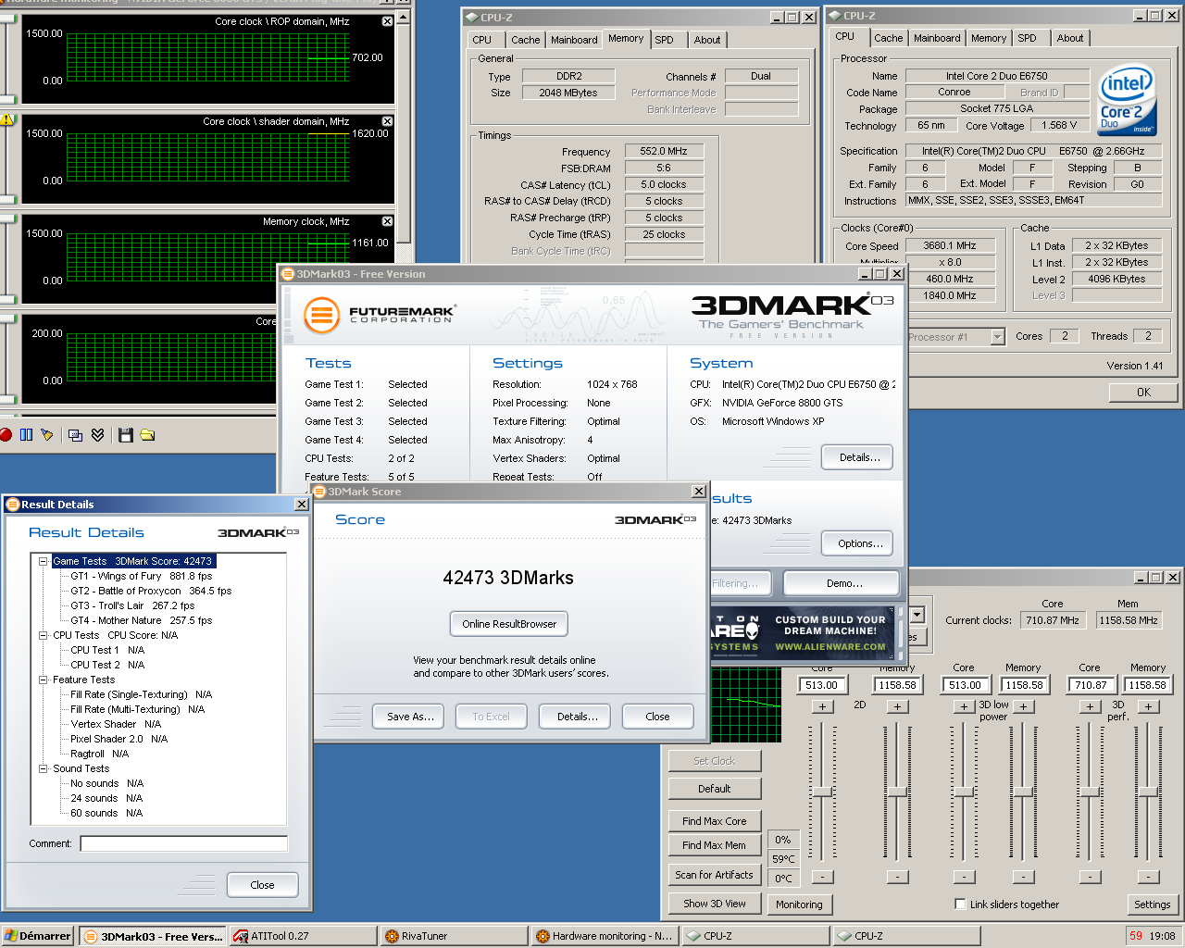Viewport: 1185px width, 948px height.
Task: Click the temperature tray indicator showing 59
Action: tap(1136, 936)
